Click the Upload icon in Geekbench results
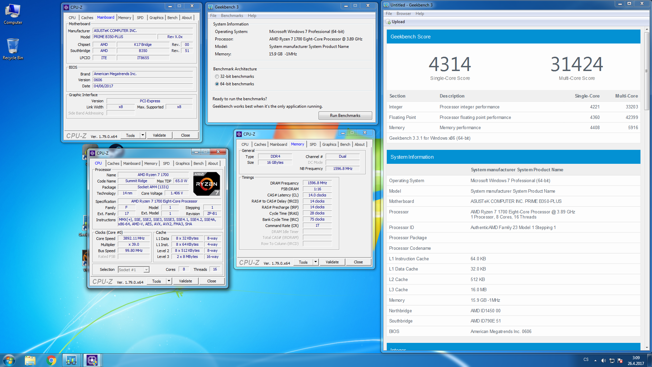This screenshot has width=652, height=367. 388,22
